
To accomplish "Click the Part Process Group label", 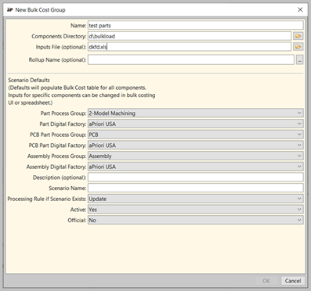I will pyautogui.click(x=63, y=113).
